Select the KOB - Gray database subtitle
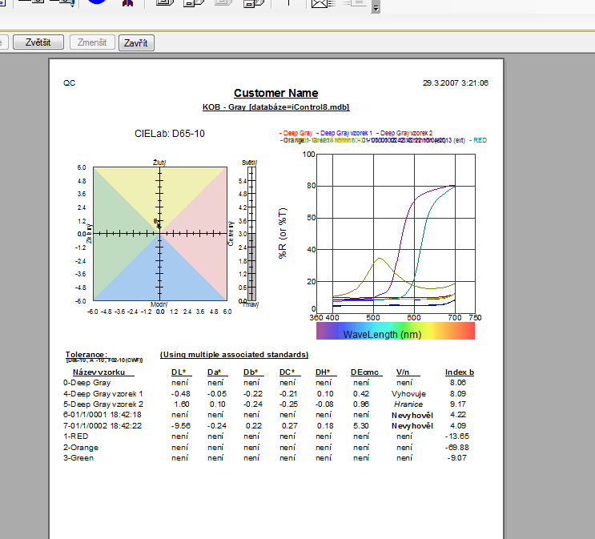Viewport: 595px width, 539px height. pos(275,107)
